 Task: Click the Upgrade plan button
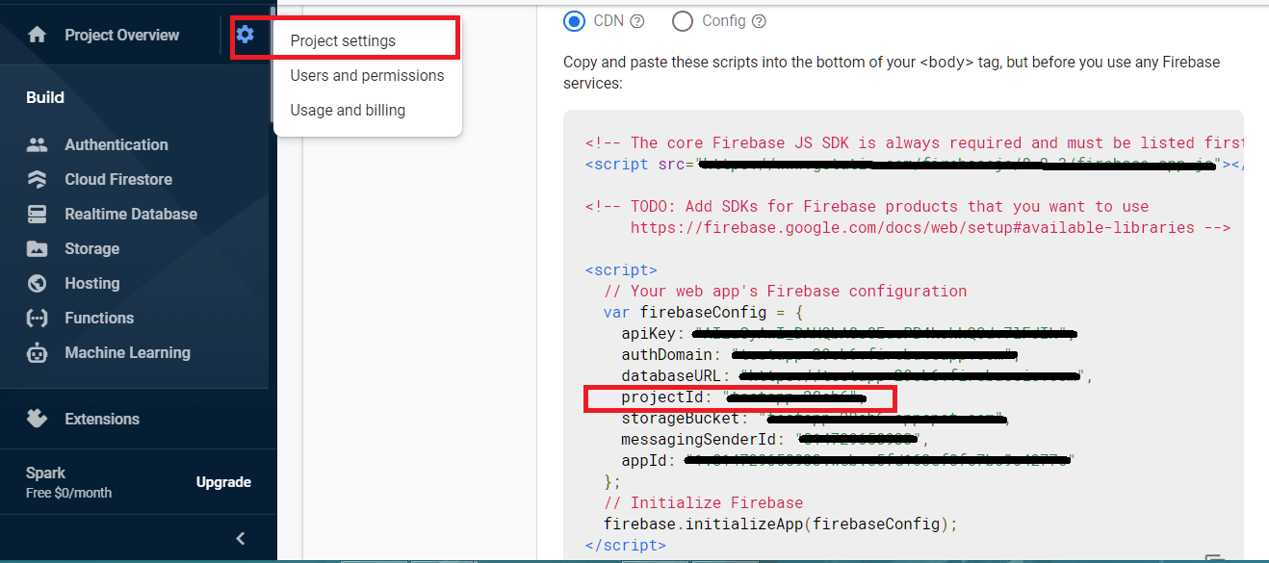point(223,482)
